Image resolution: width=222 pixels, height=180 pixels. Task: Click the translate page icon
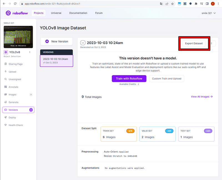tap(161, 4)
